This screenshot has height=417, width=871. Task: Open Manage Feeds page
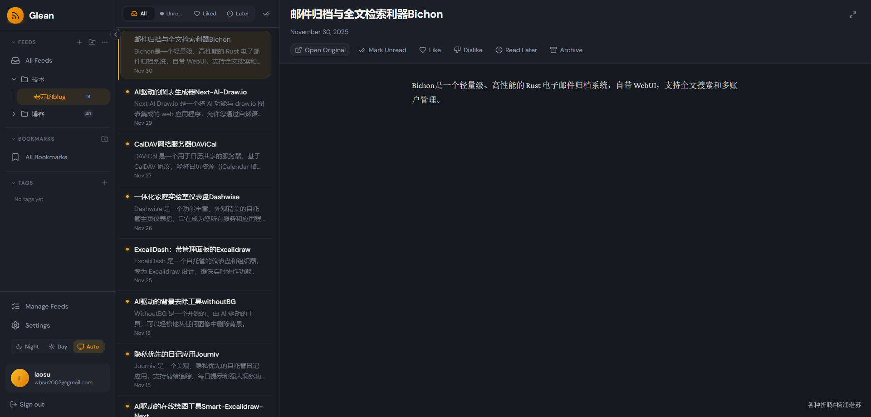coord(58,306)
